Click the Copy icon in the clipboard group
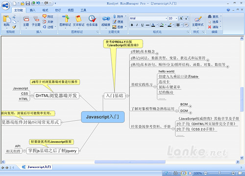The height and width of the screenshot is (176, 245). click(14, 22)
